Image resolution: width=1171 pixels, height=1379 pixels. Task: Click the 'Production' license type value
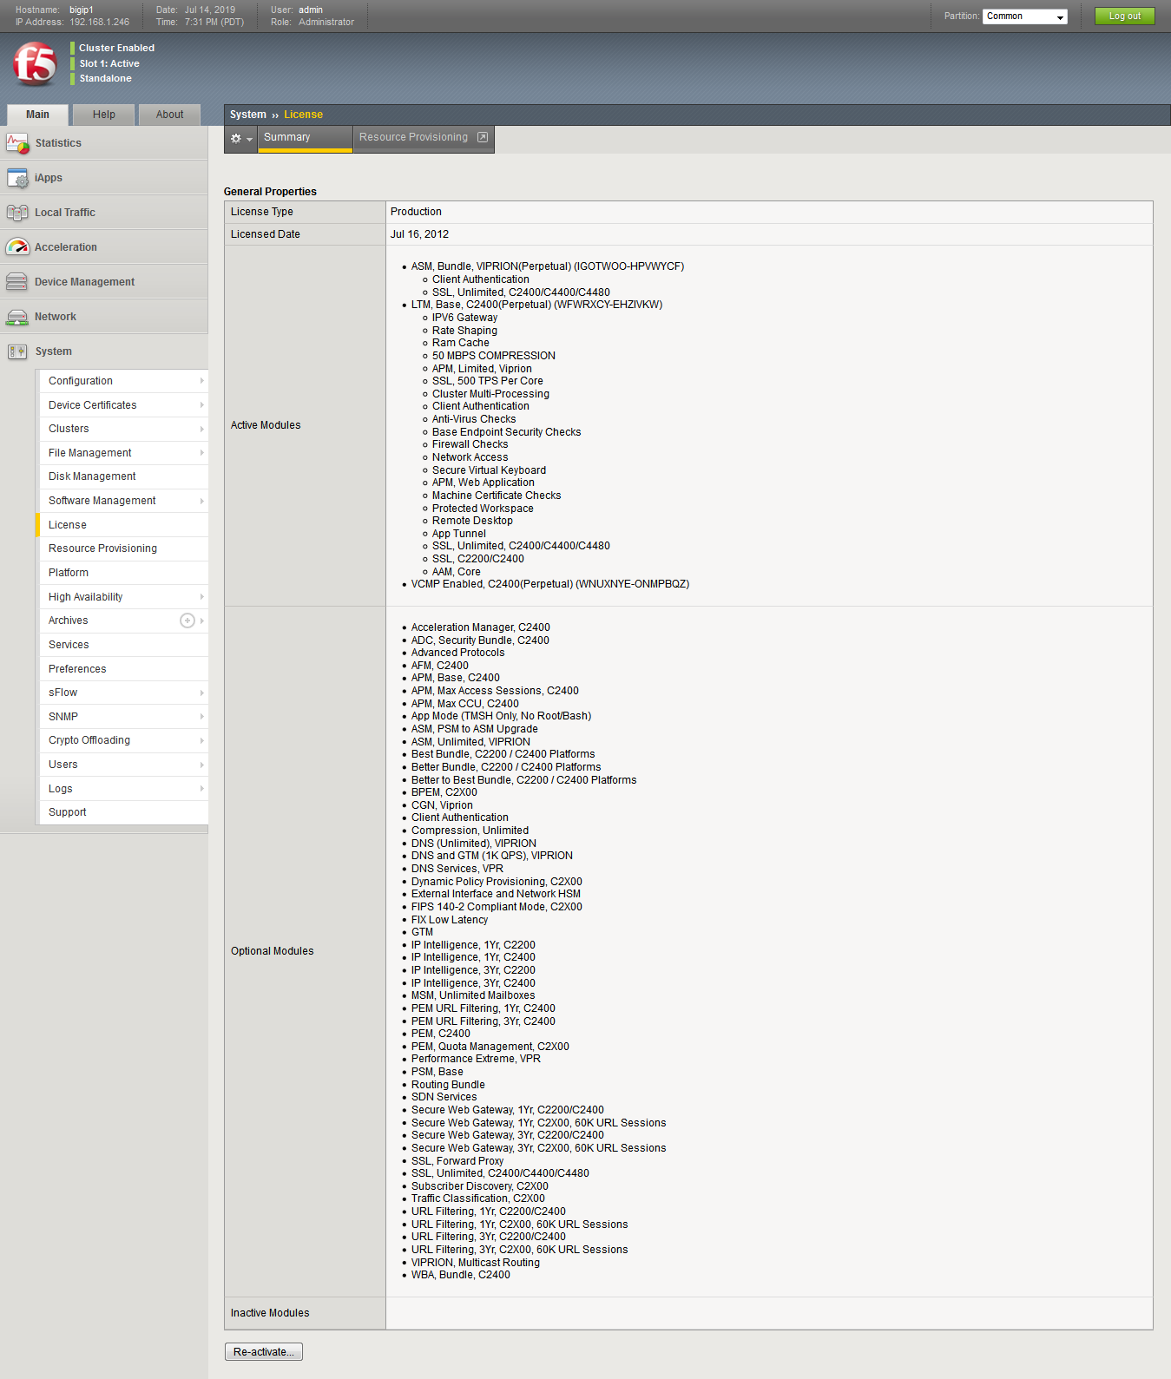pyautogui.click(x=416, y=212)
